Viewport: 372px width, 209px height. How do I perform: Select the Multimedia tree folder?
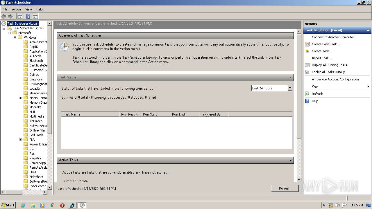pos(37,116)
